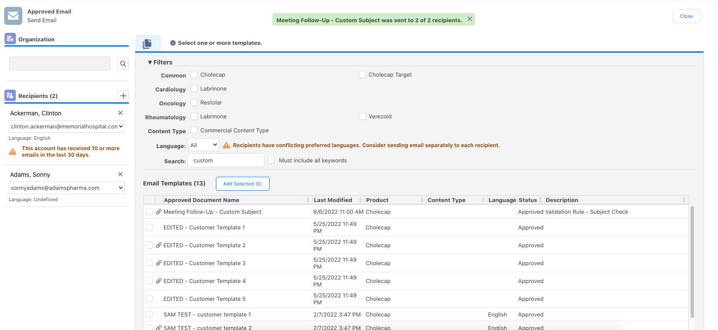Remove recipient Ackerman, Clinton
This screenshot has height=330, width=718.
pyautogui.click(x=120, y=113)
